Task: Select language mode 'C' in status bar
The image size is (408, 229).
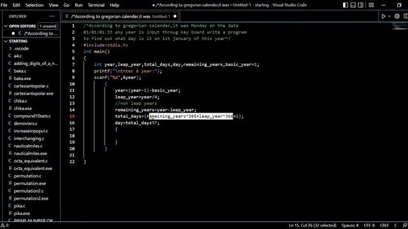Action: pyautogui.click(x=395, y=225)
